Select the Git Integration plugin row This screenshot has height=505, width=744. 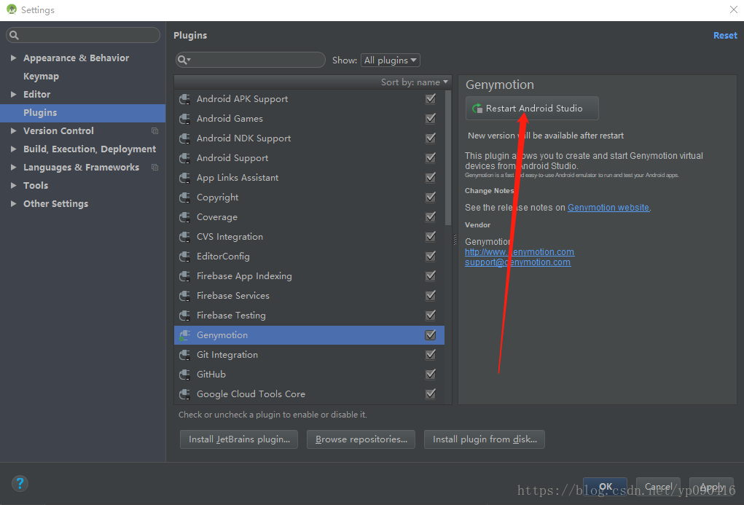point(309,355)
